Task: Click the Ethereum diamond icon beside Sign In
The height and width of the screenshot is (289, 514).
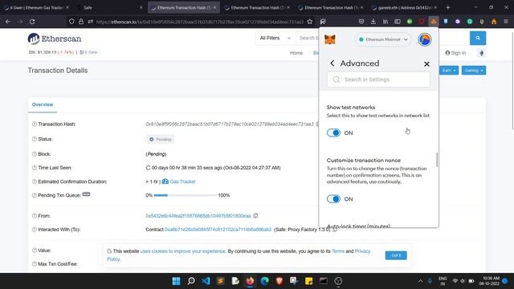Action: click(481, 53)
